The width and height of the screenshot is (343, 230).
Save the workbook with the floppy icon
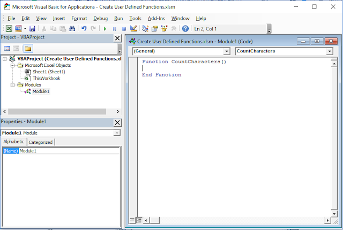tap(32, 28)
